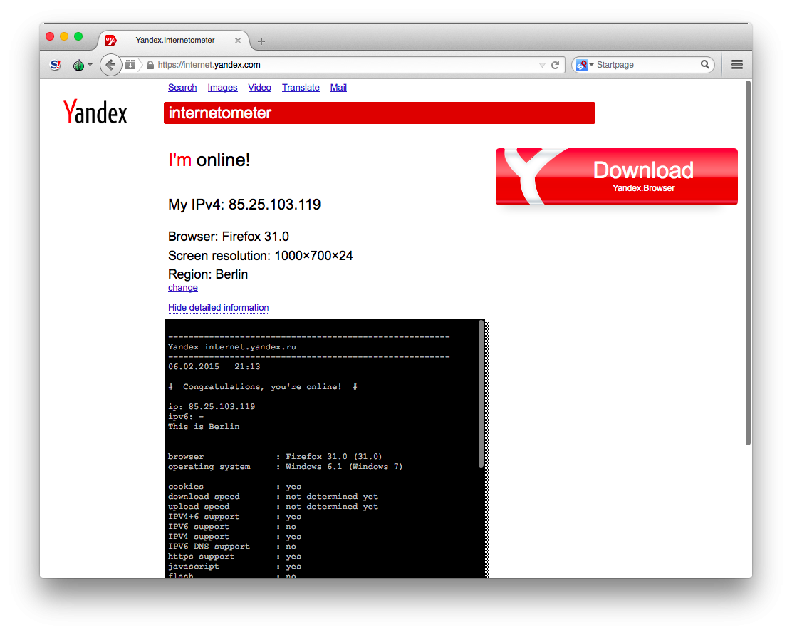Click the red internetometer header banner

tap(380, 113)
